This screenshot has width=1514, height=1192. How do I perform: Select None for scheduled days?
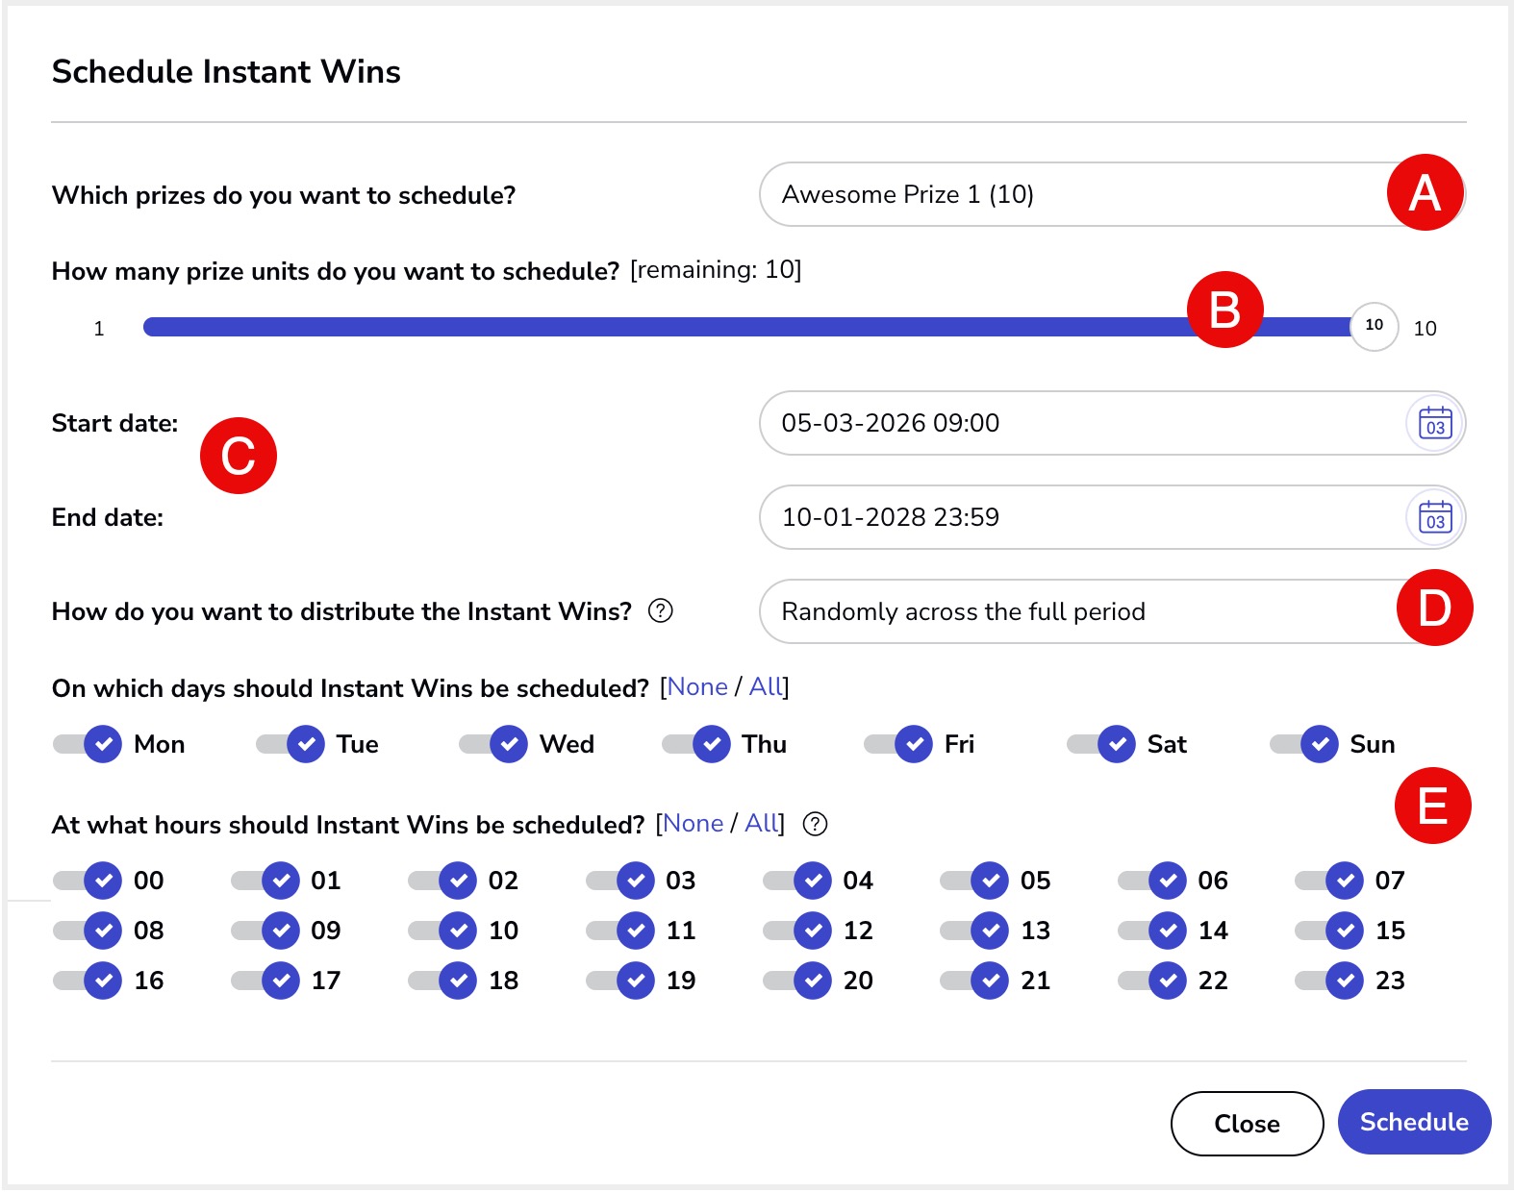[x=697, y=687]
